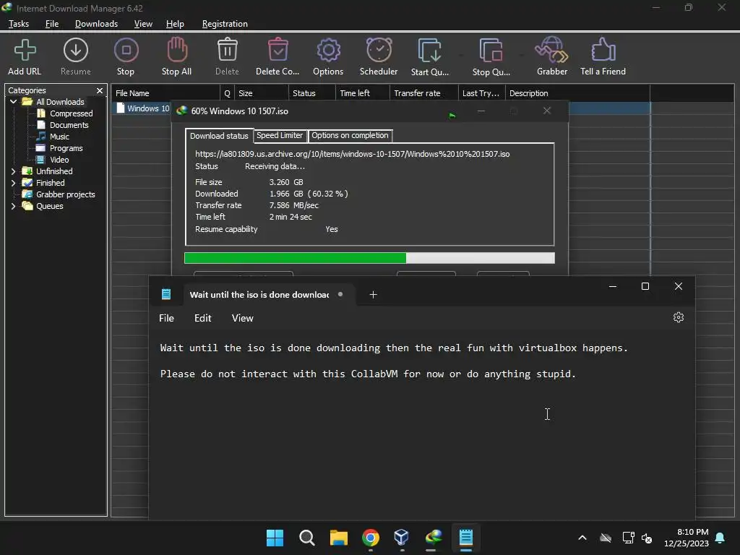
Task: Open Google Chrome from taskbar
Action: click(371, 538)
